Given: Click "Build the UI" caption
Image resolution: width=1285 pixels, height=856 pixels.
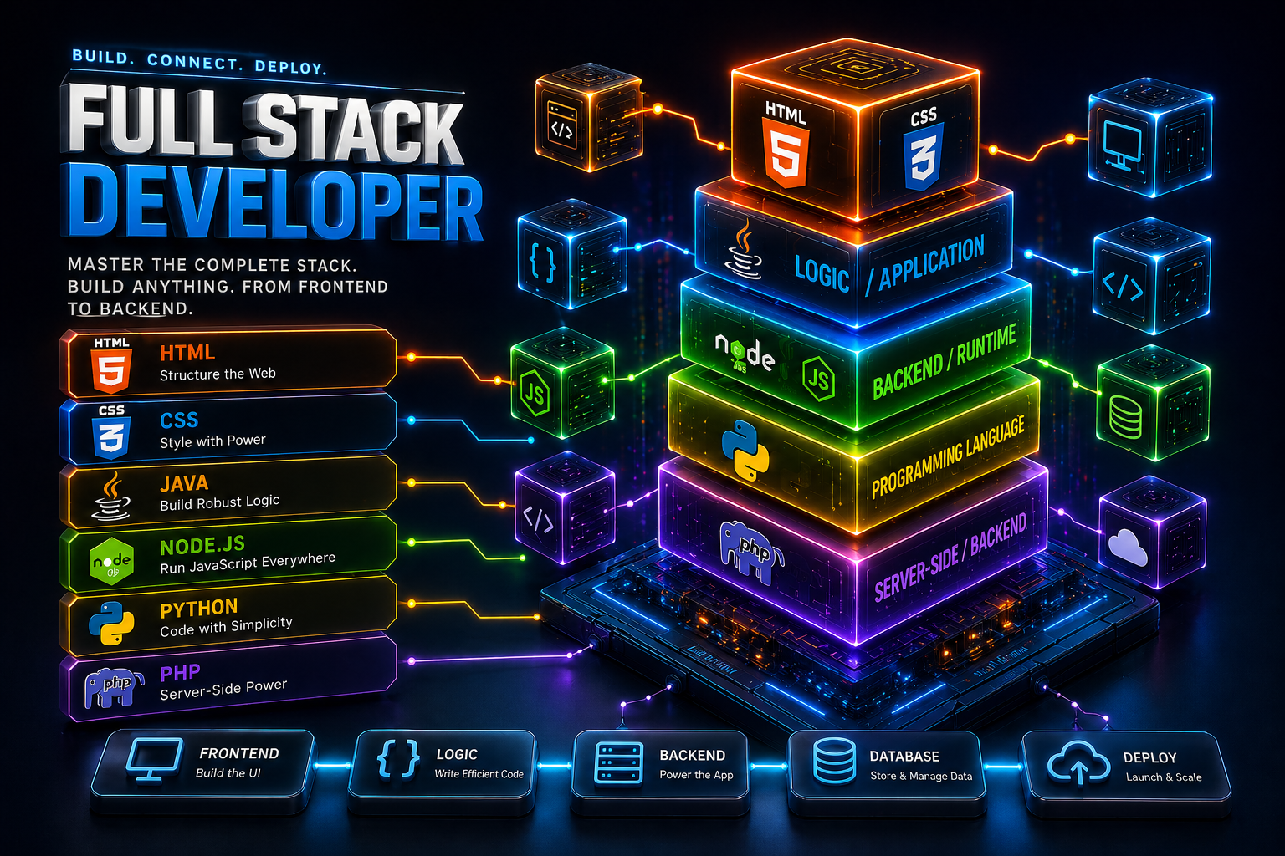Looking at the screenshot, I should 228,773.
